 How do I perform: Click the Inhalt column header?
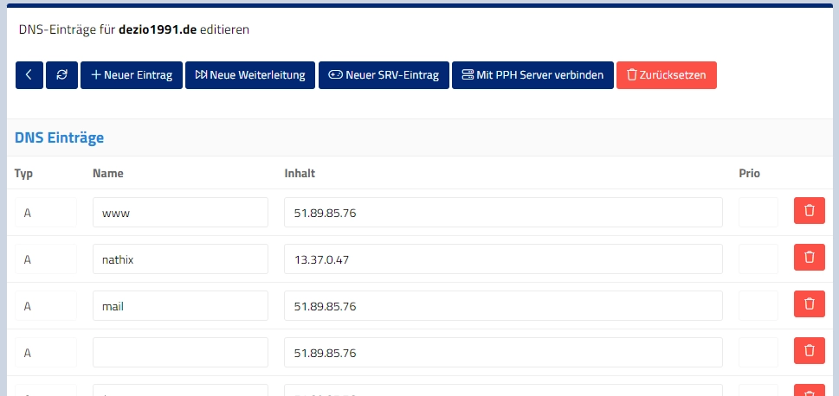click(x=300, y=173)
